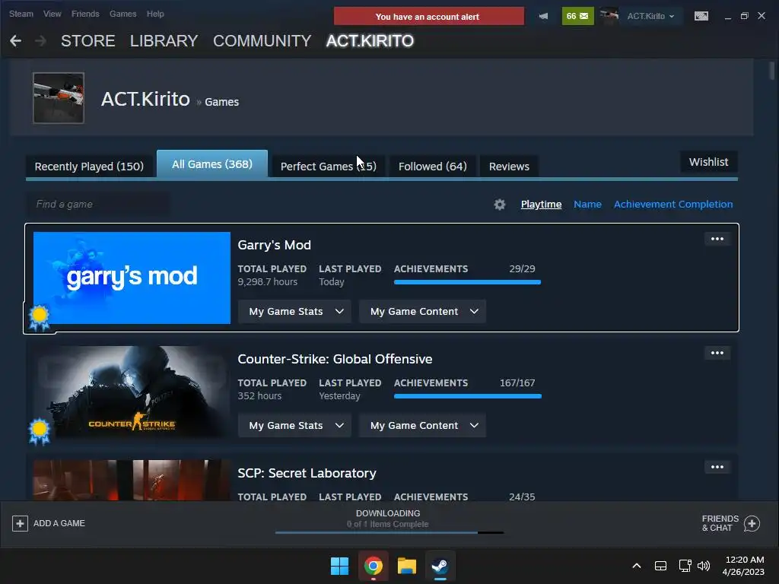Click the Garry's Mod game banner
The width and height of the screenshot is (779, 584).
coord(132,278)
